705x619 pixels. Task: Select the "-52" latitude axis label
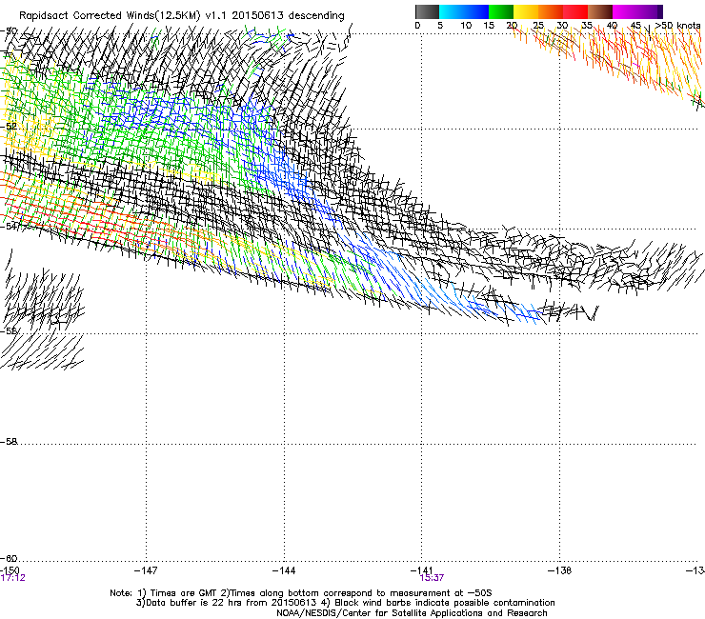click(x=9, y=127)
